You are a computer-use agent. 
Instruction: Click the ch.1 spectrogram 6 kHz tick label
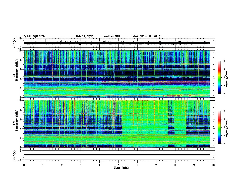click(21, 69)
